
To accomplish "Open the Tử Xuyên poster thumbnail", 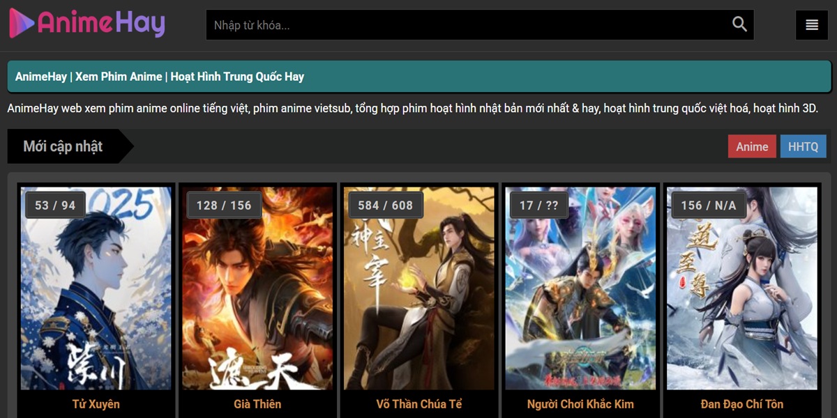I will [96, 288].
